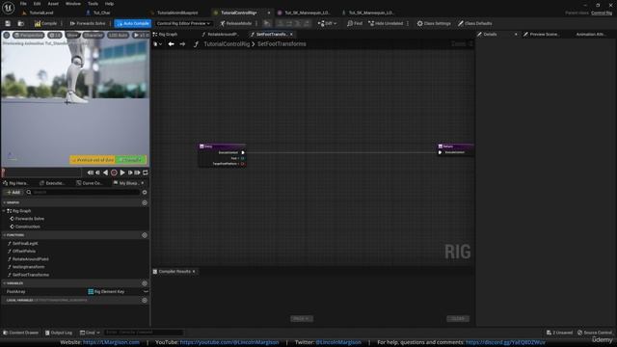Screen dimensions: 617x347
Task: Close the SetFootTransforms graph tab
Action: (x=291, y=35)
